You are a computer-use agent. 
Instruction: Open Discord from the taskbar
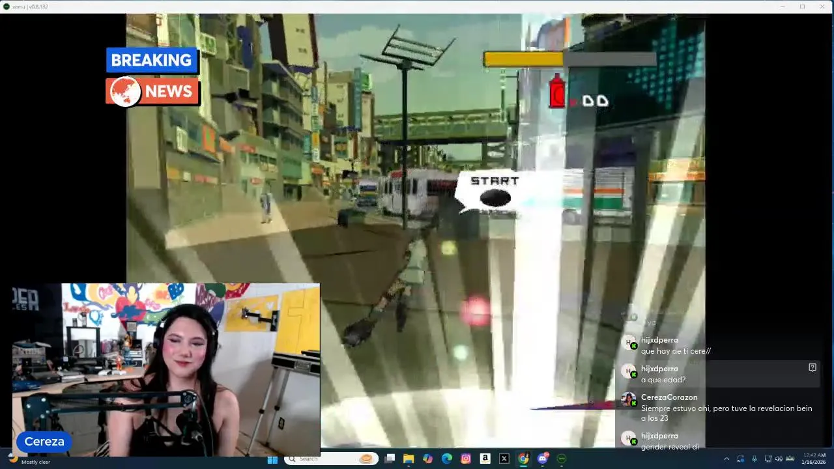tap(543, 459)
